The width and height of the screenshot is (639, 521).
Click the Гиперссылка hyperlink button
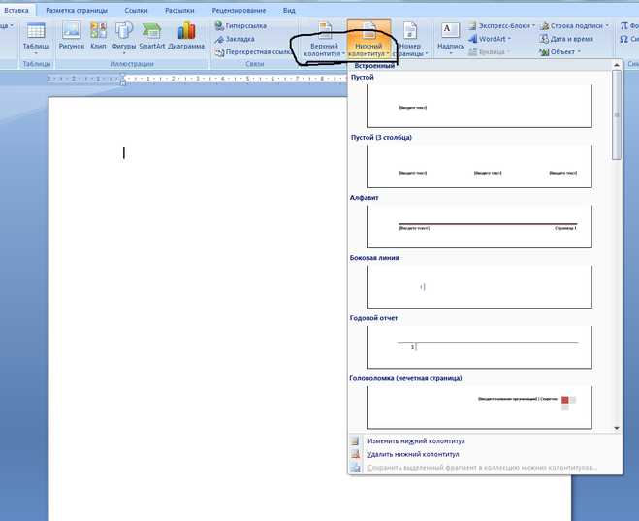[240, 26]
